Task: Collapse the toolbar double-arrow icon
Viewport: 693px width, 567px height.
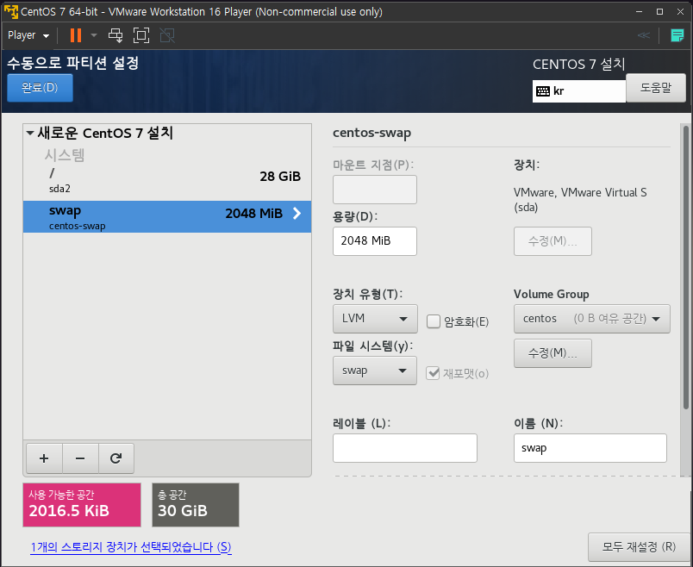Action: click(644, 35)
